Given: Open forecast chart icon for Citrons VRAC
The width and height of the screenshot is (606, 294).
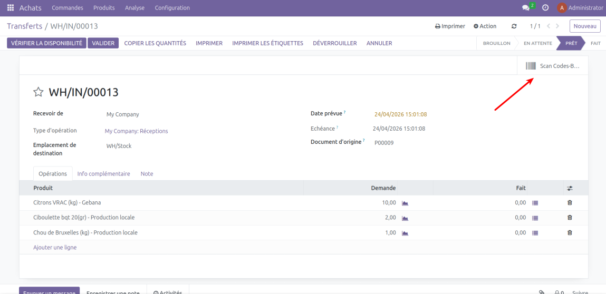Looking at the screenshot, I should click(405, 203).
